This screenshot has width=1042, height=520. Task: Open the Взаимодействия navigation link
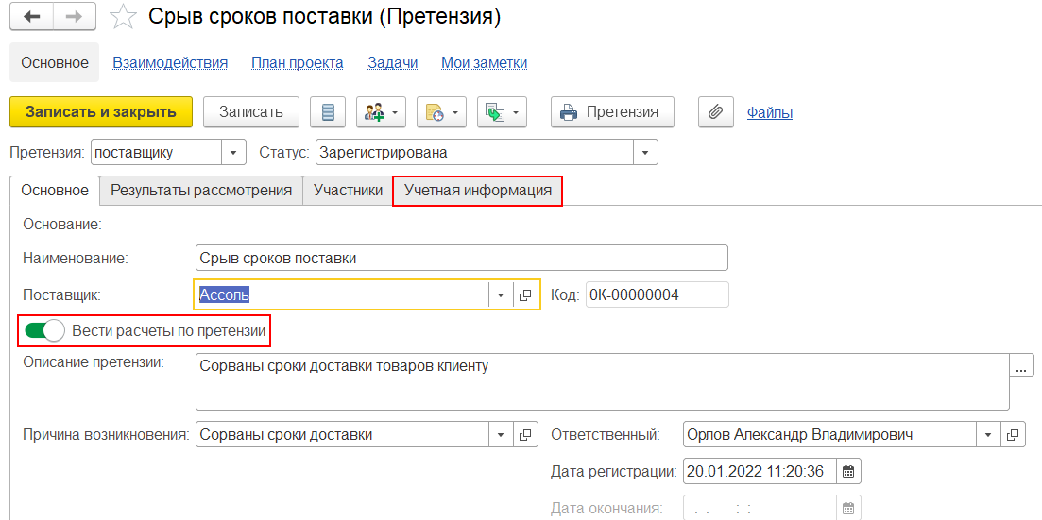170,63
